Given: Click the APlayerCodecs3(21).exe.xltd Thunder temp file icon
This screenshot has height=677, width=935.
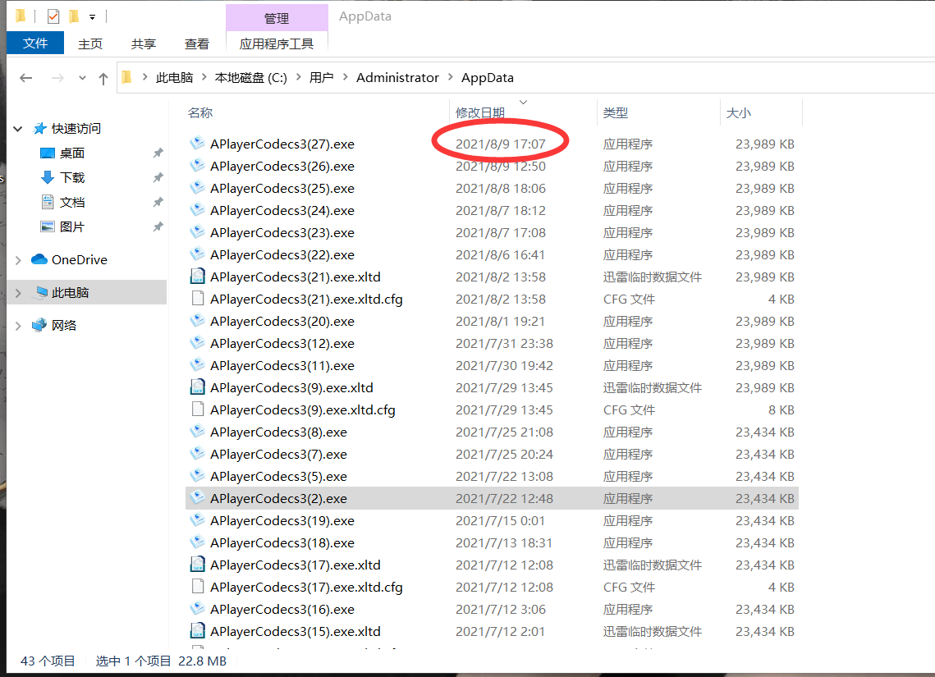Looking at the screenshot, I should click(197, 277).
